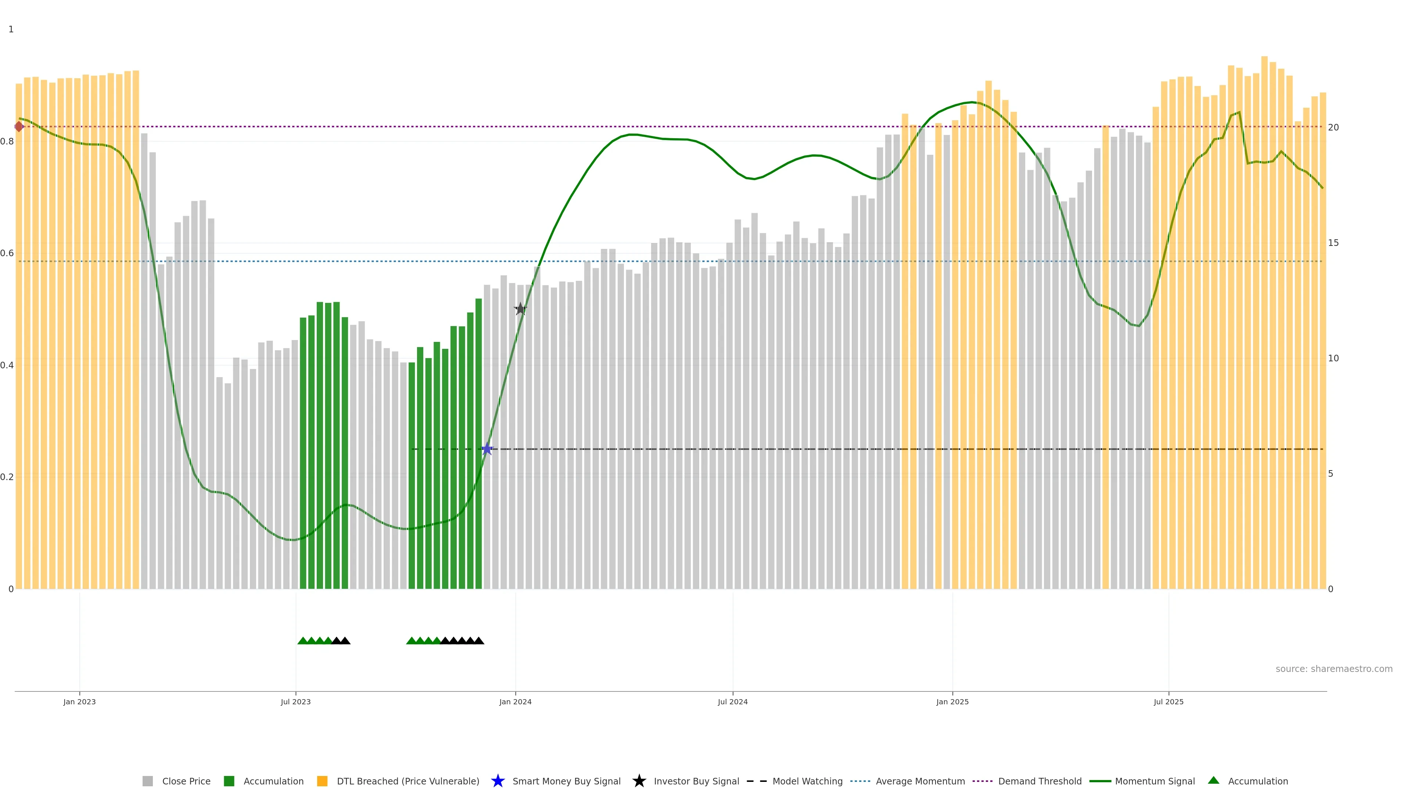Click the Jan 2024 x-axis label

coord(515,701)
